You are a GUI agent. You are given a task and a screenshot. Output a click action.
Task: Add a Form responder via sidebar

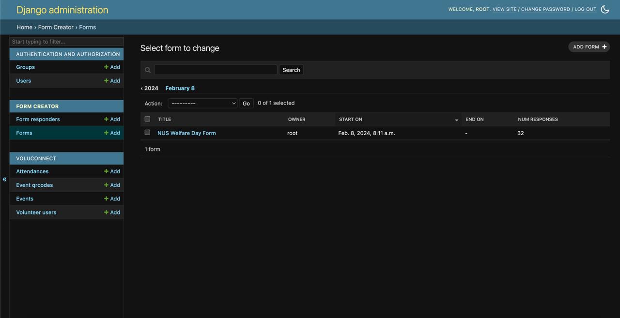coord(112,120)
